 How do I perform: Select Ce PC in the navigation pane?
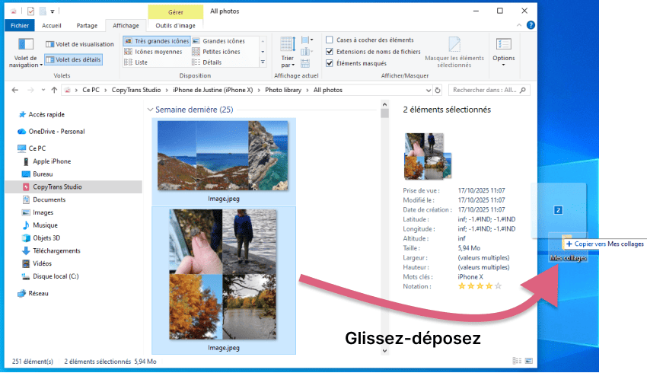32,148
